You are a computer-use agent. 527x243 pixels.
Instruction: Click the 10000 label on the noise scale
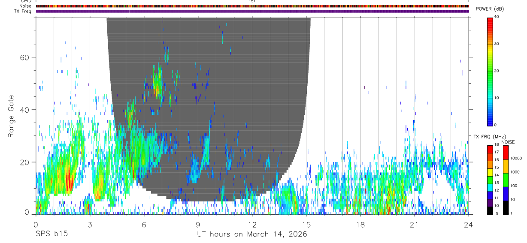[x=516, y=158]
